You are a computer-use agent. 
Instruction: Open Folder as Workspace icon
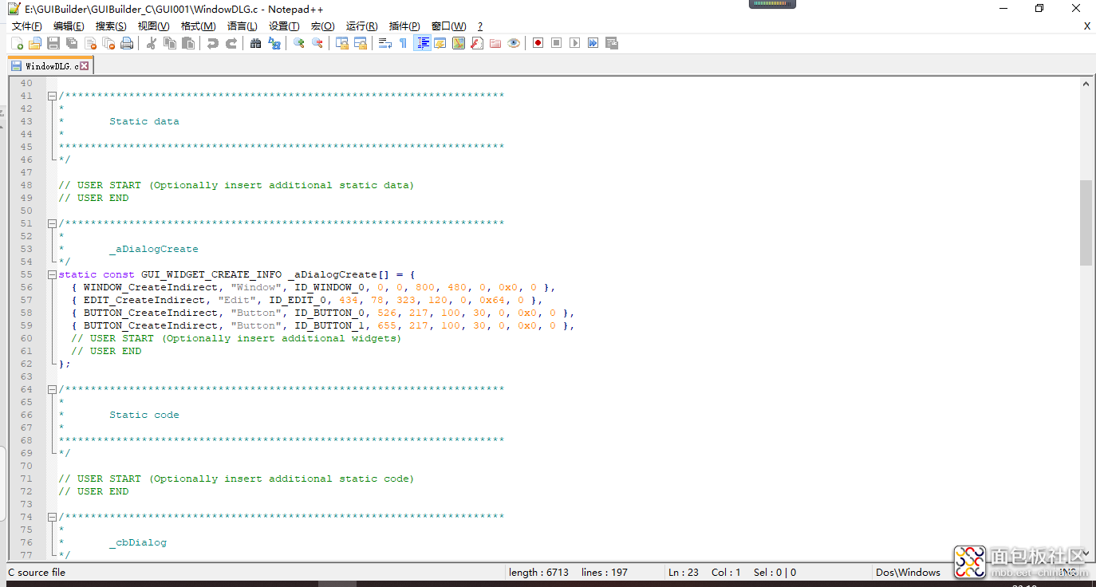pyautogui.click(x=495, y=43)
